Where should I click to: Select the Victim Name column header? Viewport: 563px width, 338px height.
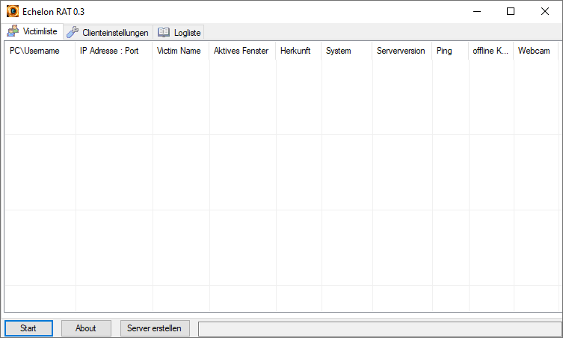179,51
